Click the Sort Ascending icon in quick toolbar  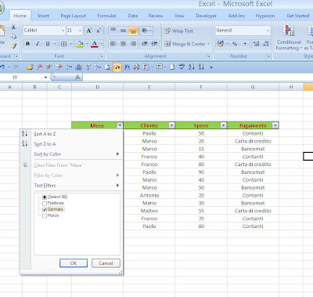pos(192,67)
